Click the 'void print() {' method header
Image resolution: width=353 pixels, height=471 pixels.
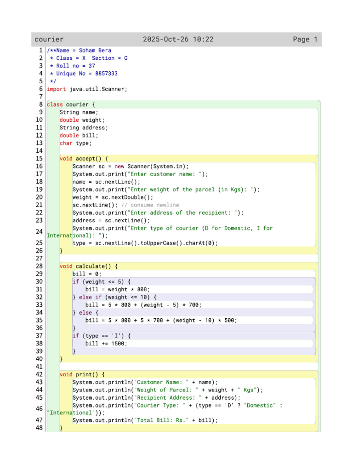click(82, 374)
